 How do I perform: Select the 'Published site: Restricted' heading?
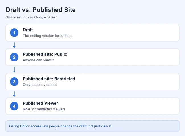point(49,79)
